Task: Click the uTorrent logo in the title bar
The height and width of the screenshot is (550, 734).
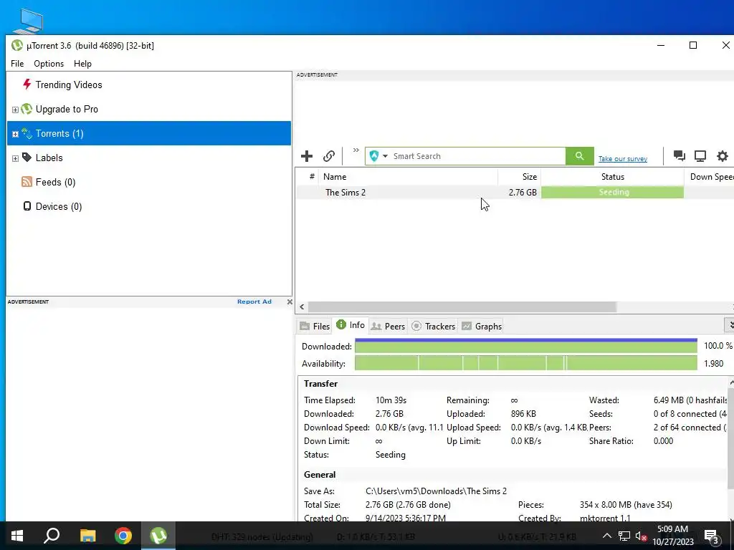Action: (x=17, y=45)
